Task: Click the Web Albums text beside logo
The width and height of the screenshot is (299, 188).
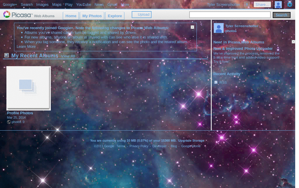Action: pyautogui.click(x=44, y=16)
